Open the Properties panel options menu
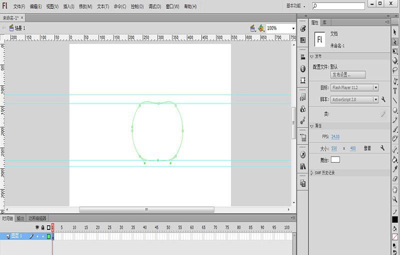Image resolution: width=400 pixels, height=255 pixels. 387,22
